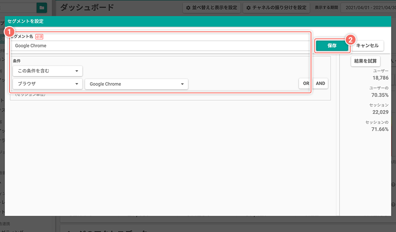
Task: Add an AND condition
Action: [x=321, y=83]
